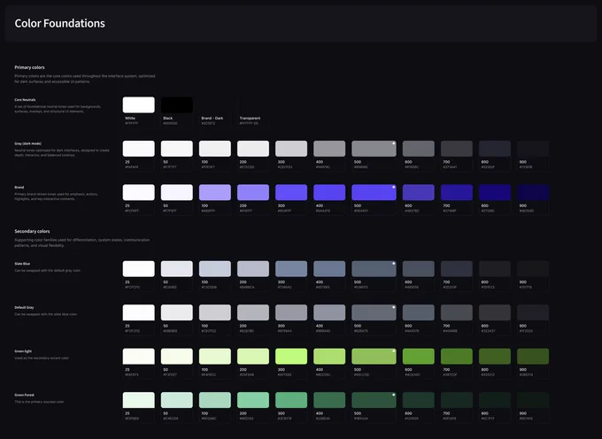
Task: Select the Green Forest 100 swatch
Action: click(x=215, y=400)
